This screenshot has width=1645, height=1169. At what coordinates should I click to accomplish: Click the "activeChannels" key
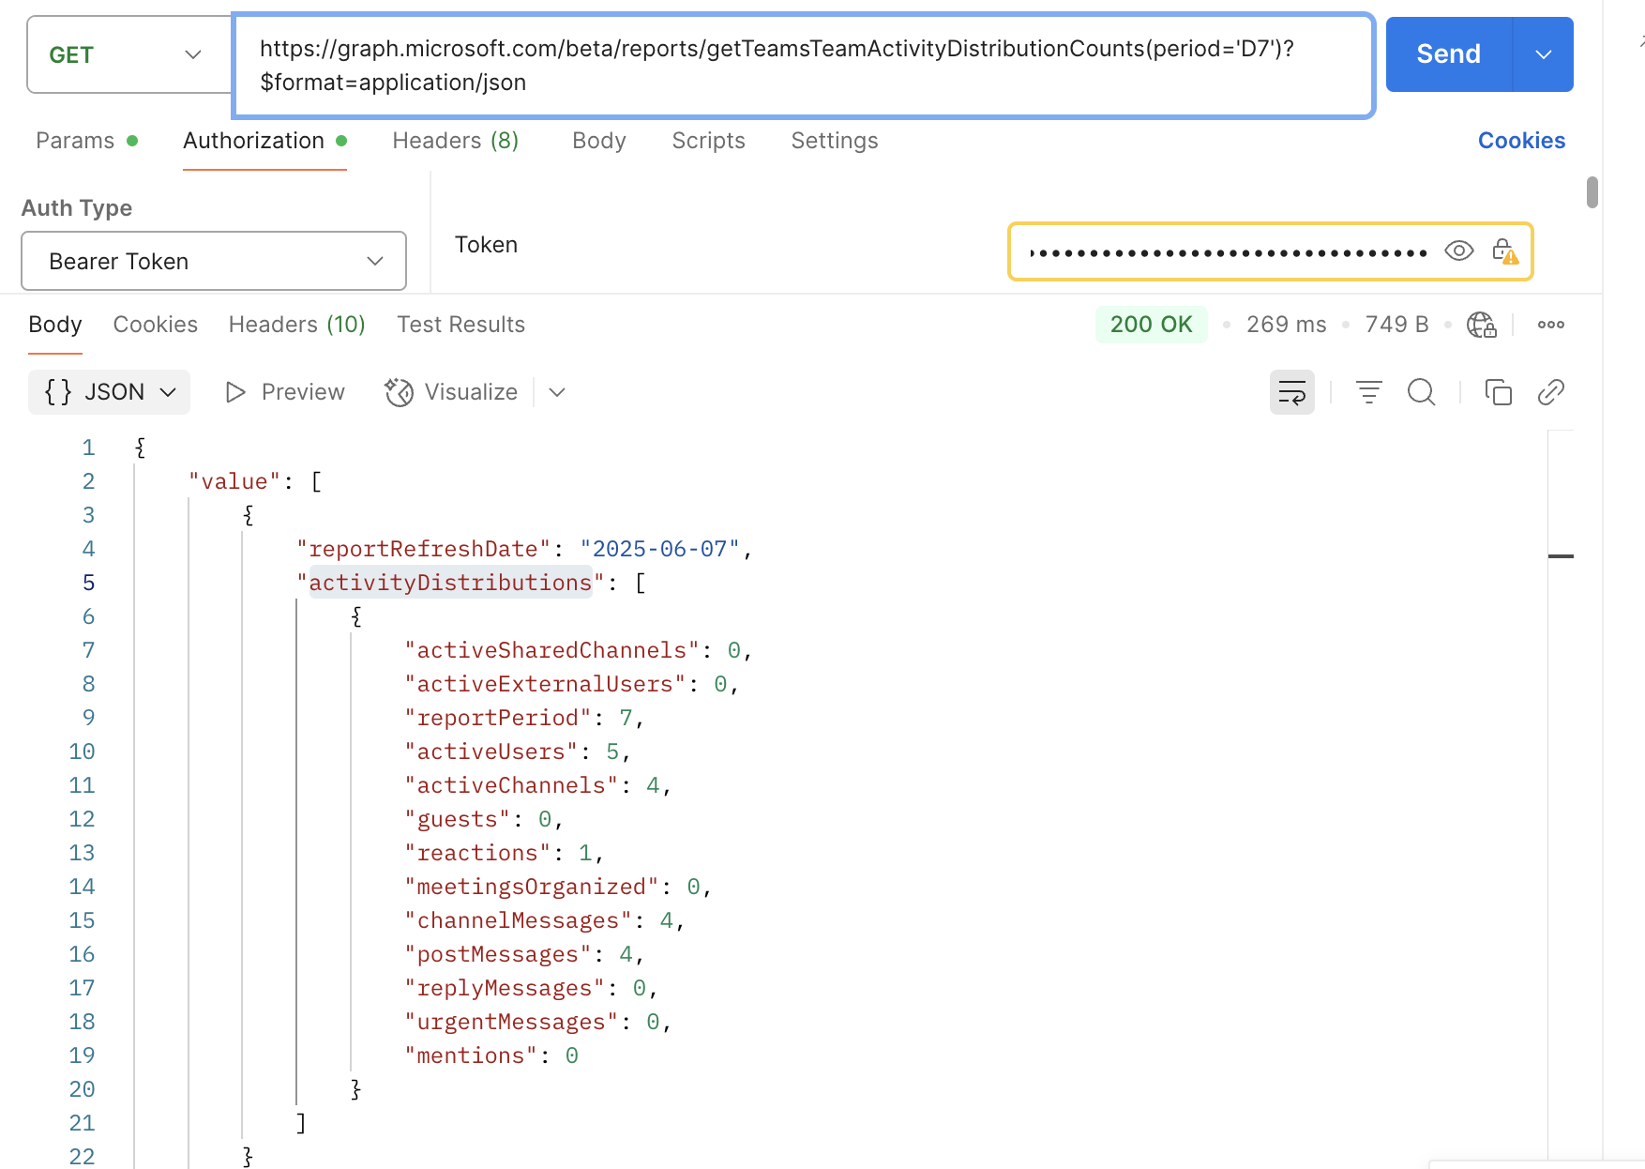coord(511,785)
